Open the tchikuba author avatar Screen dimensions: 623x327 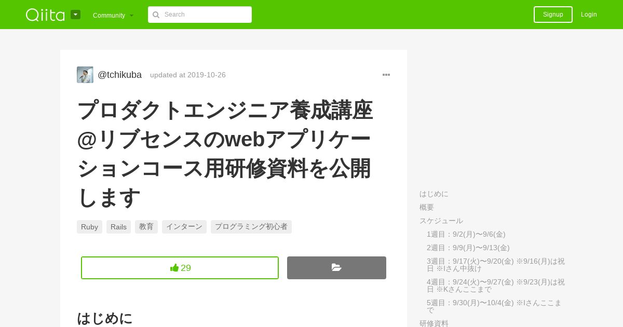[85, 75]
